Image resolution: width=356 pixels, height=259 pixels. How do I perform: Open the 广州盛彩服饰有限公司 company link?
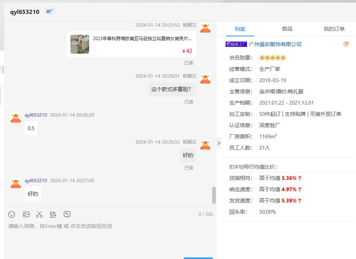pos(275,44)
